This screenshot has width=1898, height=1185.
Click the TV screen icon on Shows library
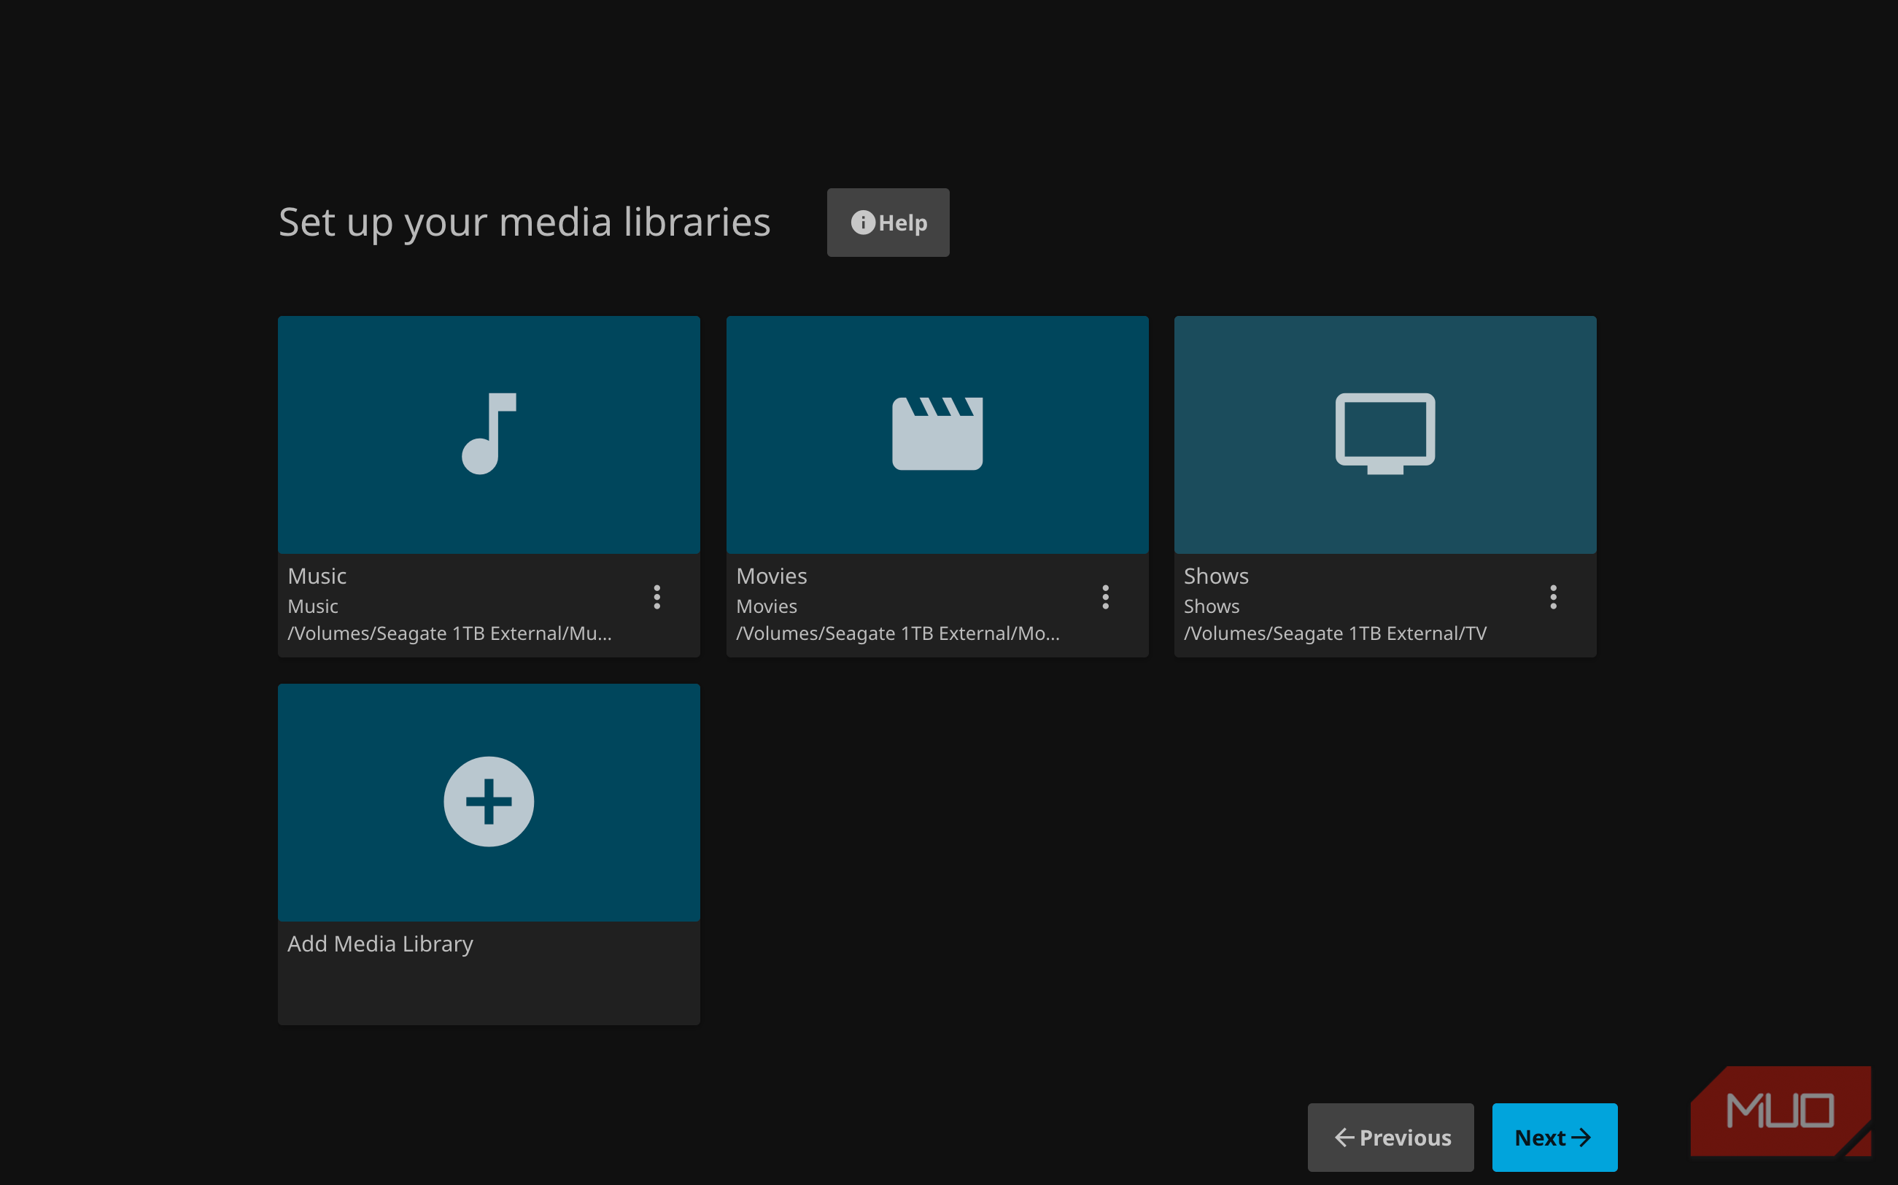point(1385,433)
